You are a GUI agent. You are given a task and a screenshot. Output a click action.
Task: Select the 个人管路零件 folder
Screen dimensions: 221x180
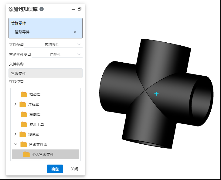(42, 154)
